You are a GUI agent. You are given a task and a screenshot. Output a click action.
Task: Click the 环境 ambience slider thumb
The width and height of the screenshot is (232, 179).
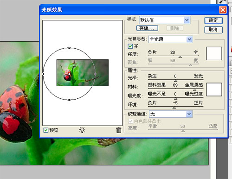tap(174, 107)
